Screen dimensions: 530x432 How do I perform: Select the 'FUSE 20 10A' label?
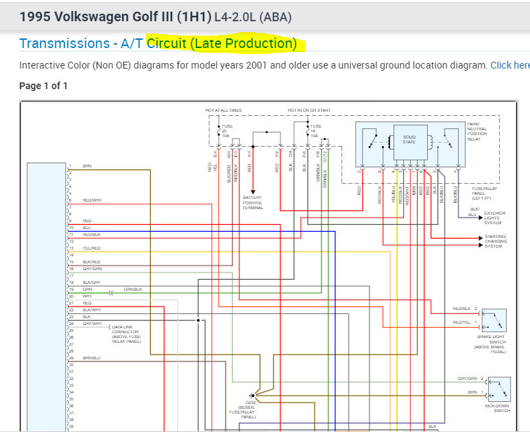point(227,131)
